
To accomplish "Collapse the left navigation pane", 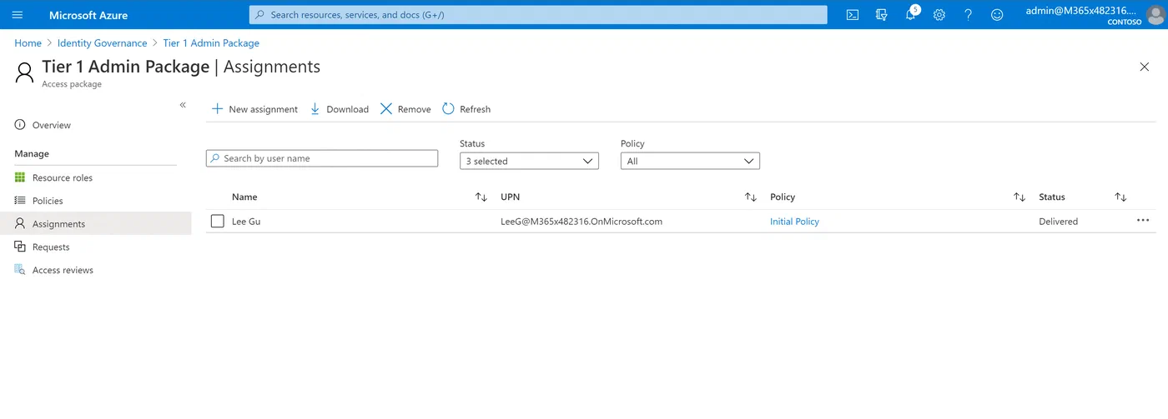I will pos(183,105).
